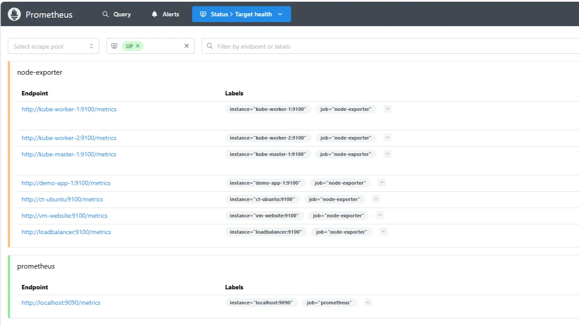
Task: Click the instance="demo-app-1:9100" label badge
Action: [265, 183]
